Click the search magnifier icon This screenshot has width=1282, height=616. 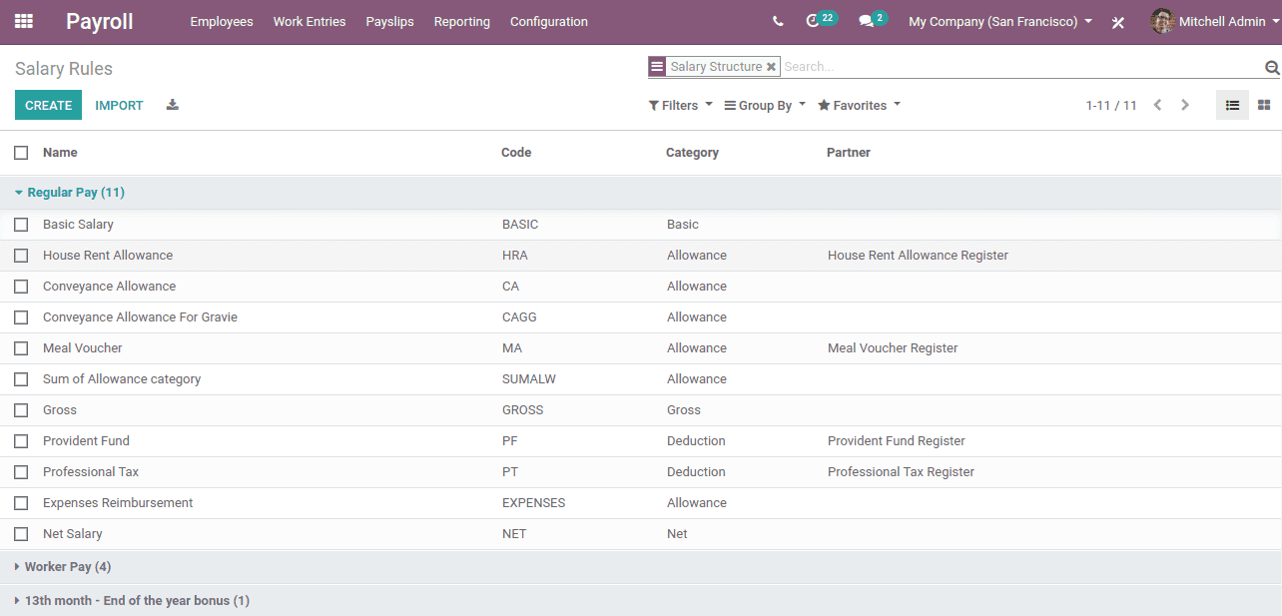click(x=1272, y=67)
